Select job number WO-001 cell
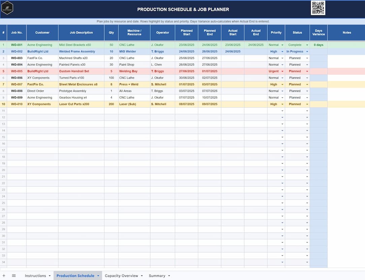 click(17, 45)
